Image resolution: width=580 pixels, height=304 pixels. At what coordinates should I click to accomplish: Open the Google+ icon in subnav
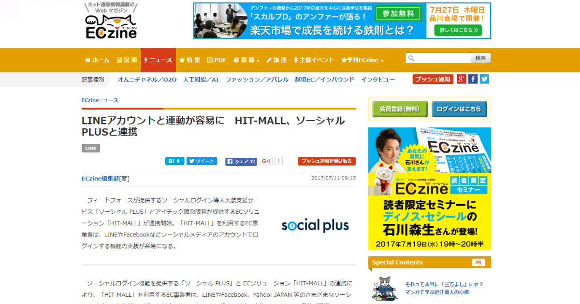462,79
